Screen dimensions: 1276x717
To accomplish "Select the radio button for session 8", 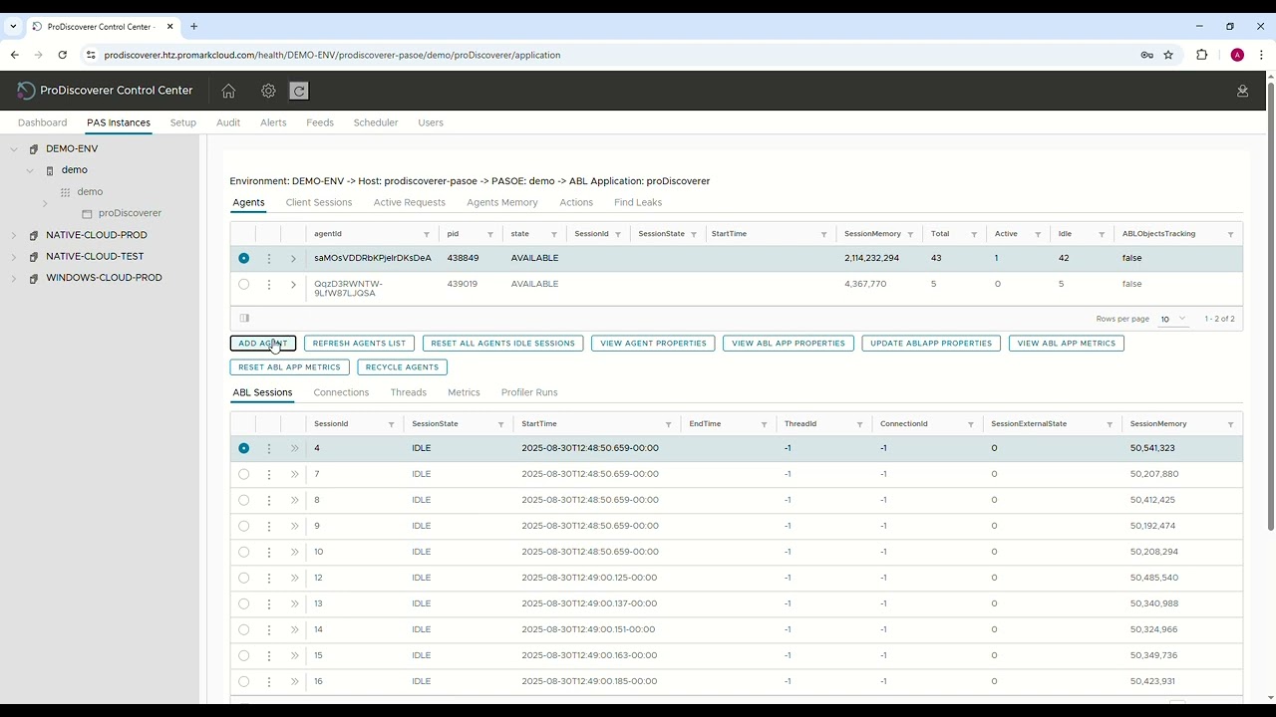I will pos(244,500).
